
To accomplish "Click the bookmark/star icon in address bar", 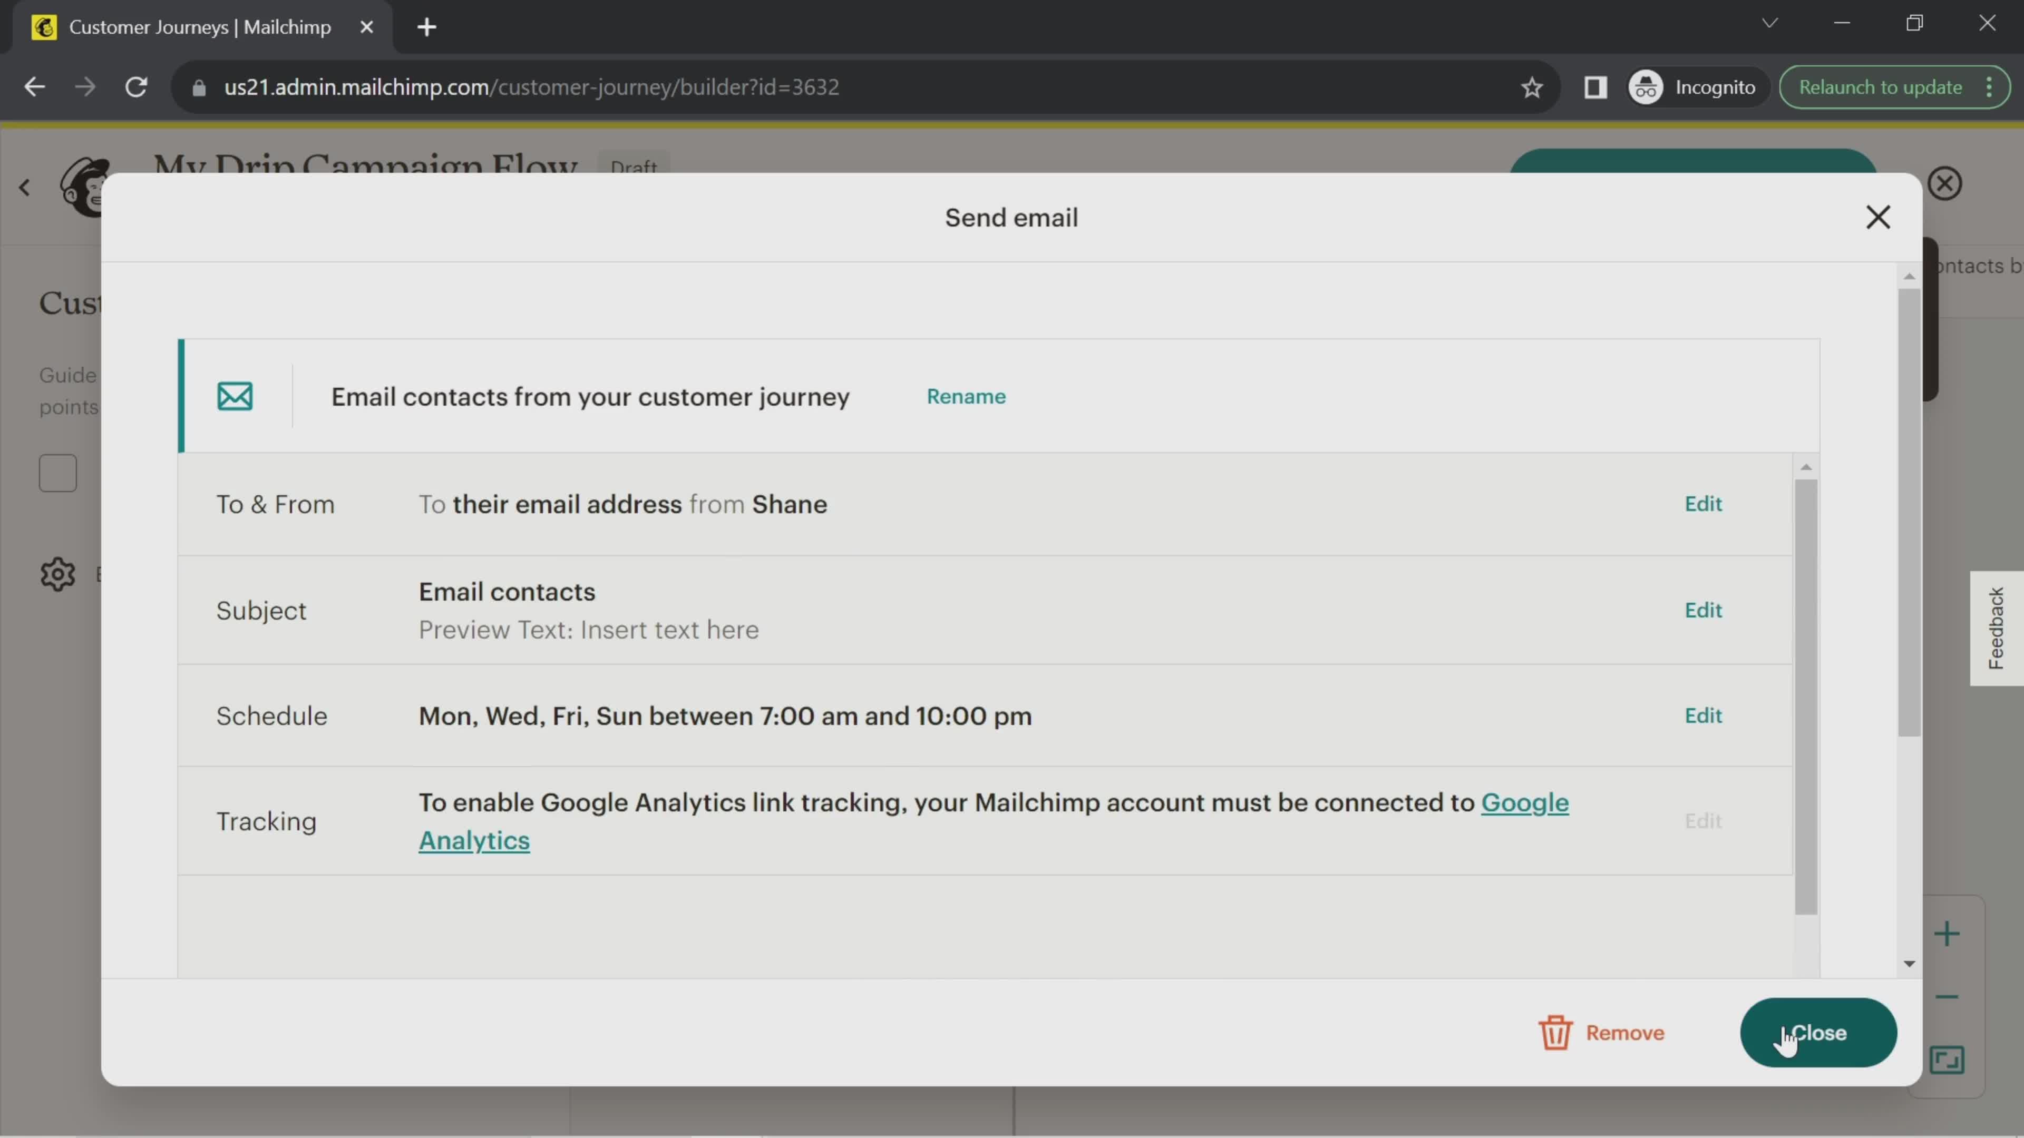I will (1532, 86).
